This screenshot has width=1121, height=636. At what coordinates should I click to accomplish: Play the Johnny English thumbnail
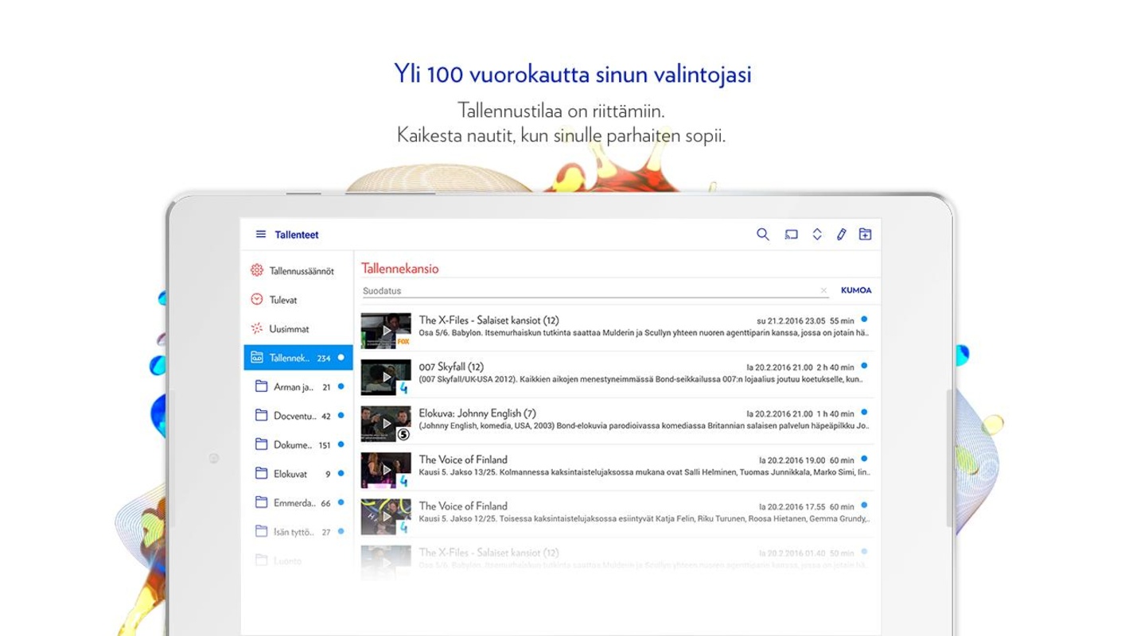coord(386,424)
